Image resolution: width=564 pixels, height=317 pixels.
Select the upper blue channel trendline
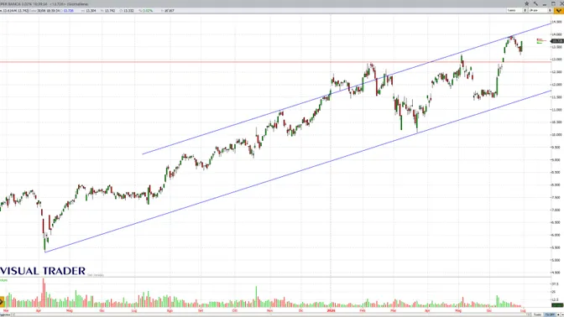tap(347, 88)
